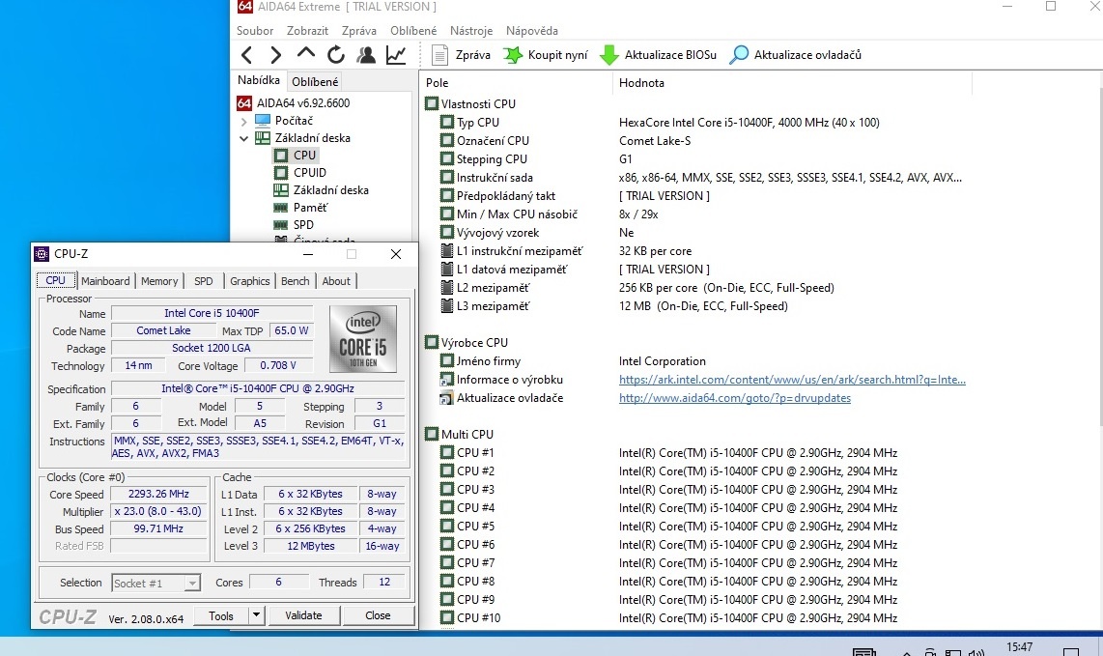The width and height of the screenshot is (1103, 656).
Task: Open the ark.intel.com search link
Action: coord(792,379)
